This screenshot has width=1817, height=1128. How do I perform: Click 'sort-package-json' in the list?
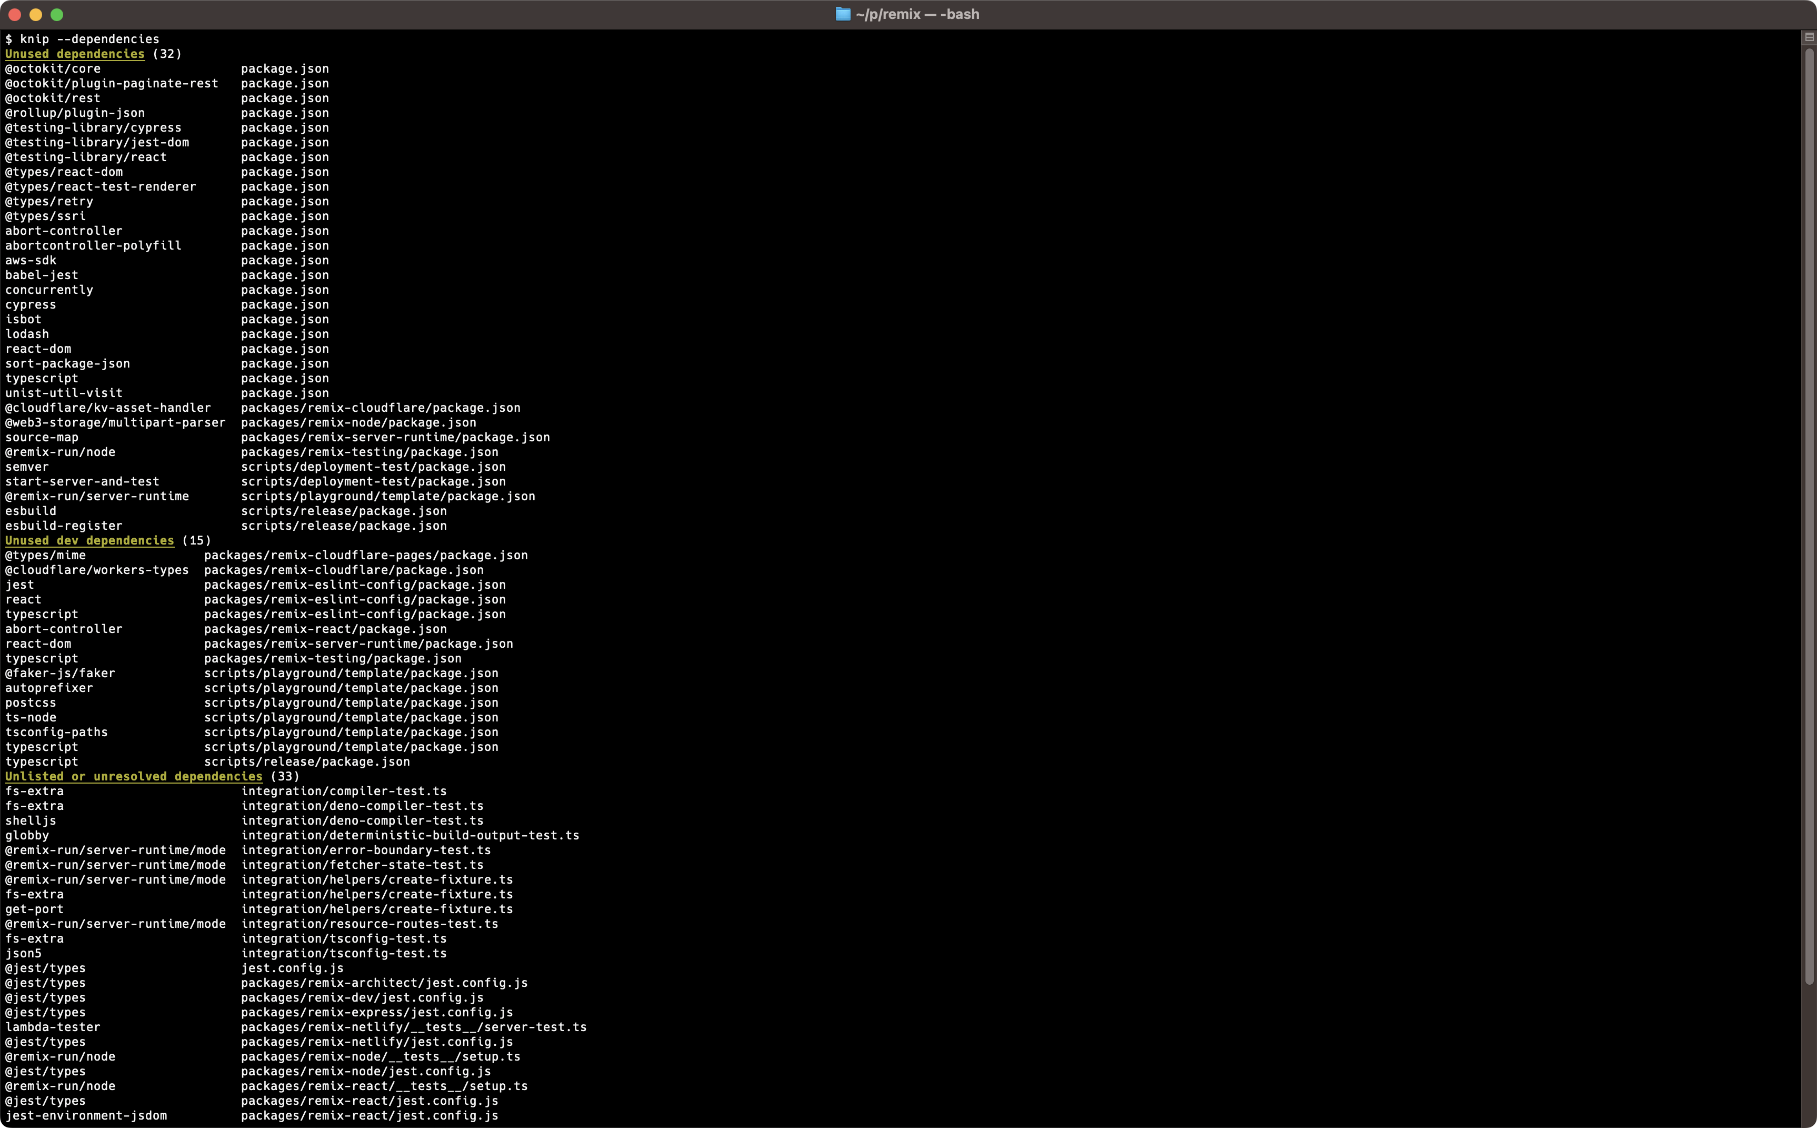click(68, 363)
